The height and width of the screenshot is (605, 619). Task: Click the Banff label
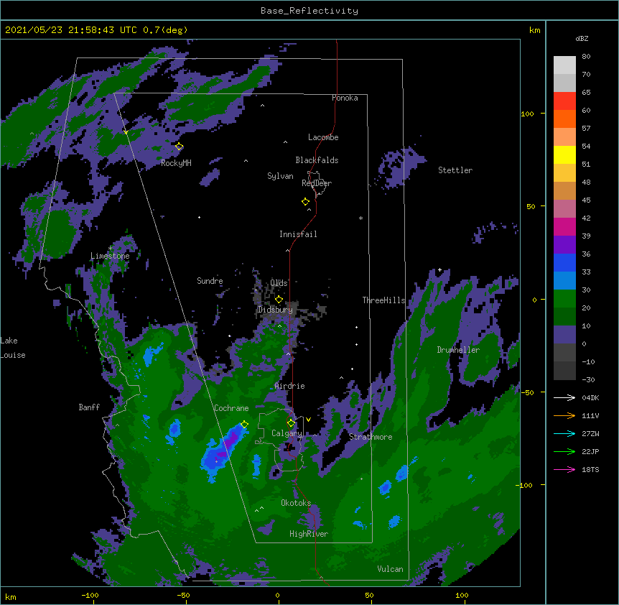click(89, 407)
